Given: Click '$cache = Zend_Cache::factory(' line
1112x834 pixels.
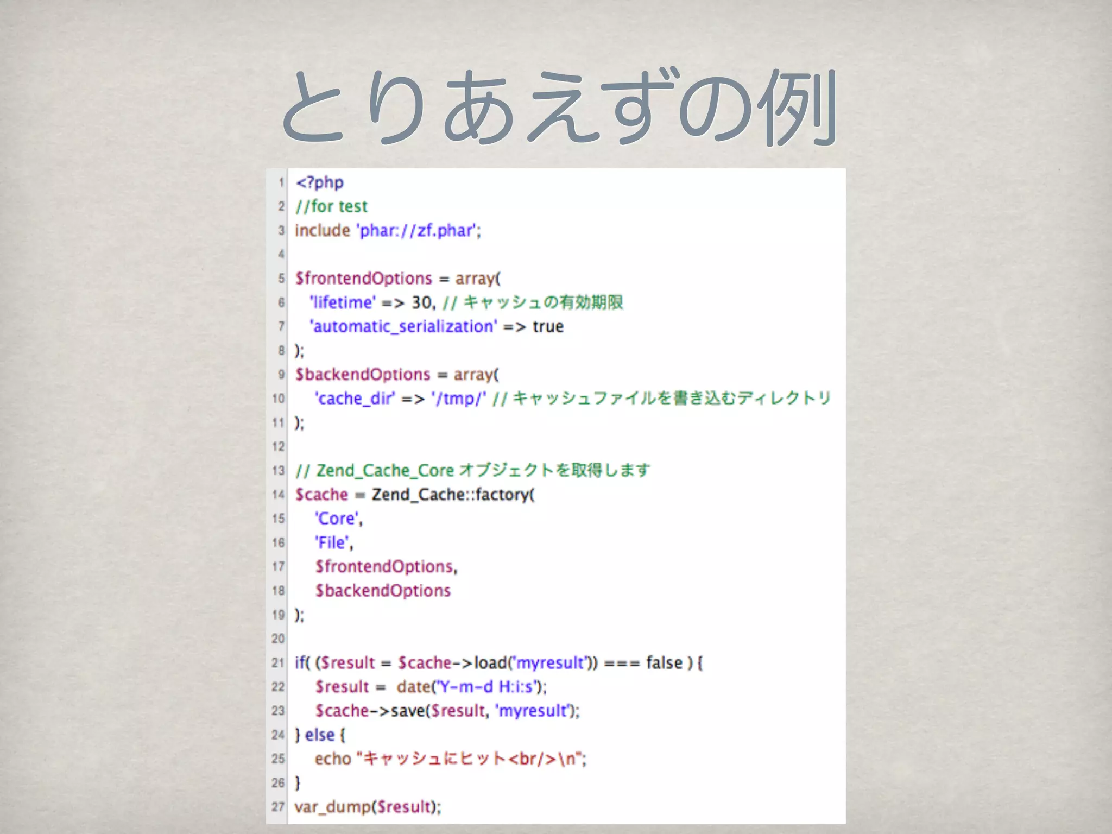Looking at the screenshot, I should (x=415, y=495).
